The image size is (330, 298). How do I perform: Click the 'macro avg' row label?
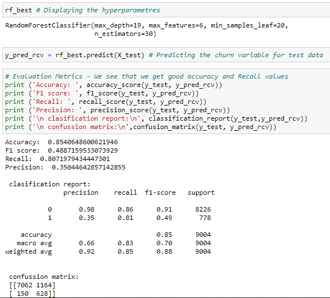pos(34,244)
